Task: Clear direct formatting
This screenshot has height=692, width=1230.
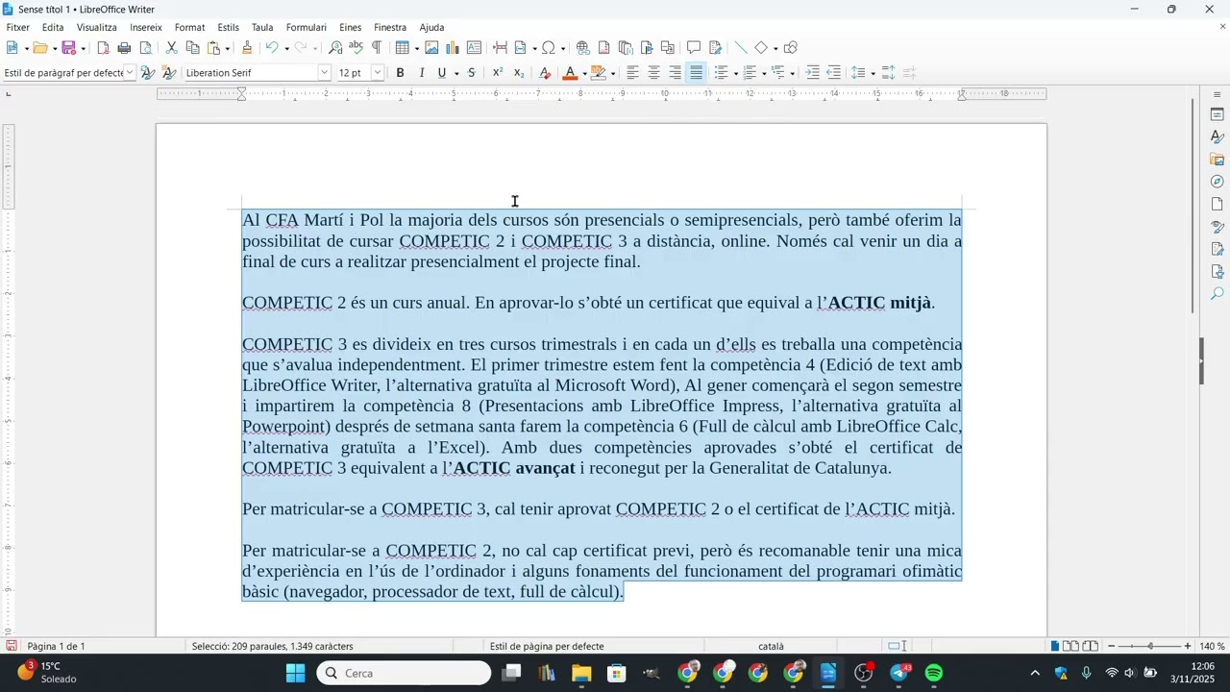Action: pos(545,73)
